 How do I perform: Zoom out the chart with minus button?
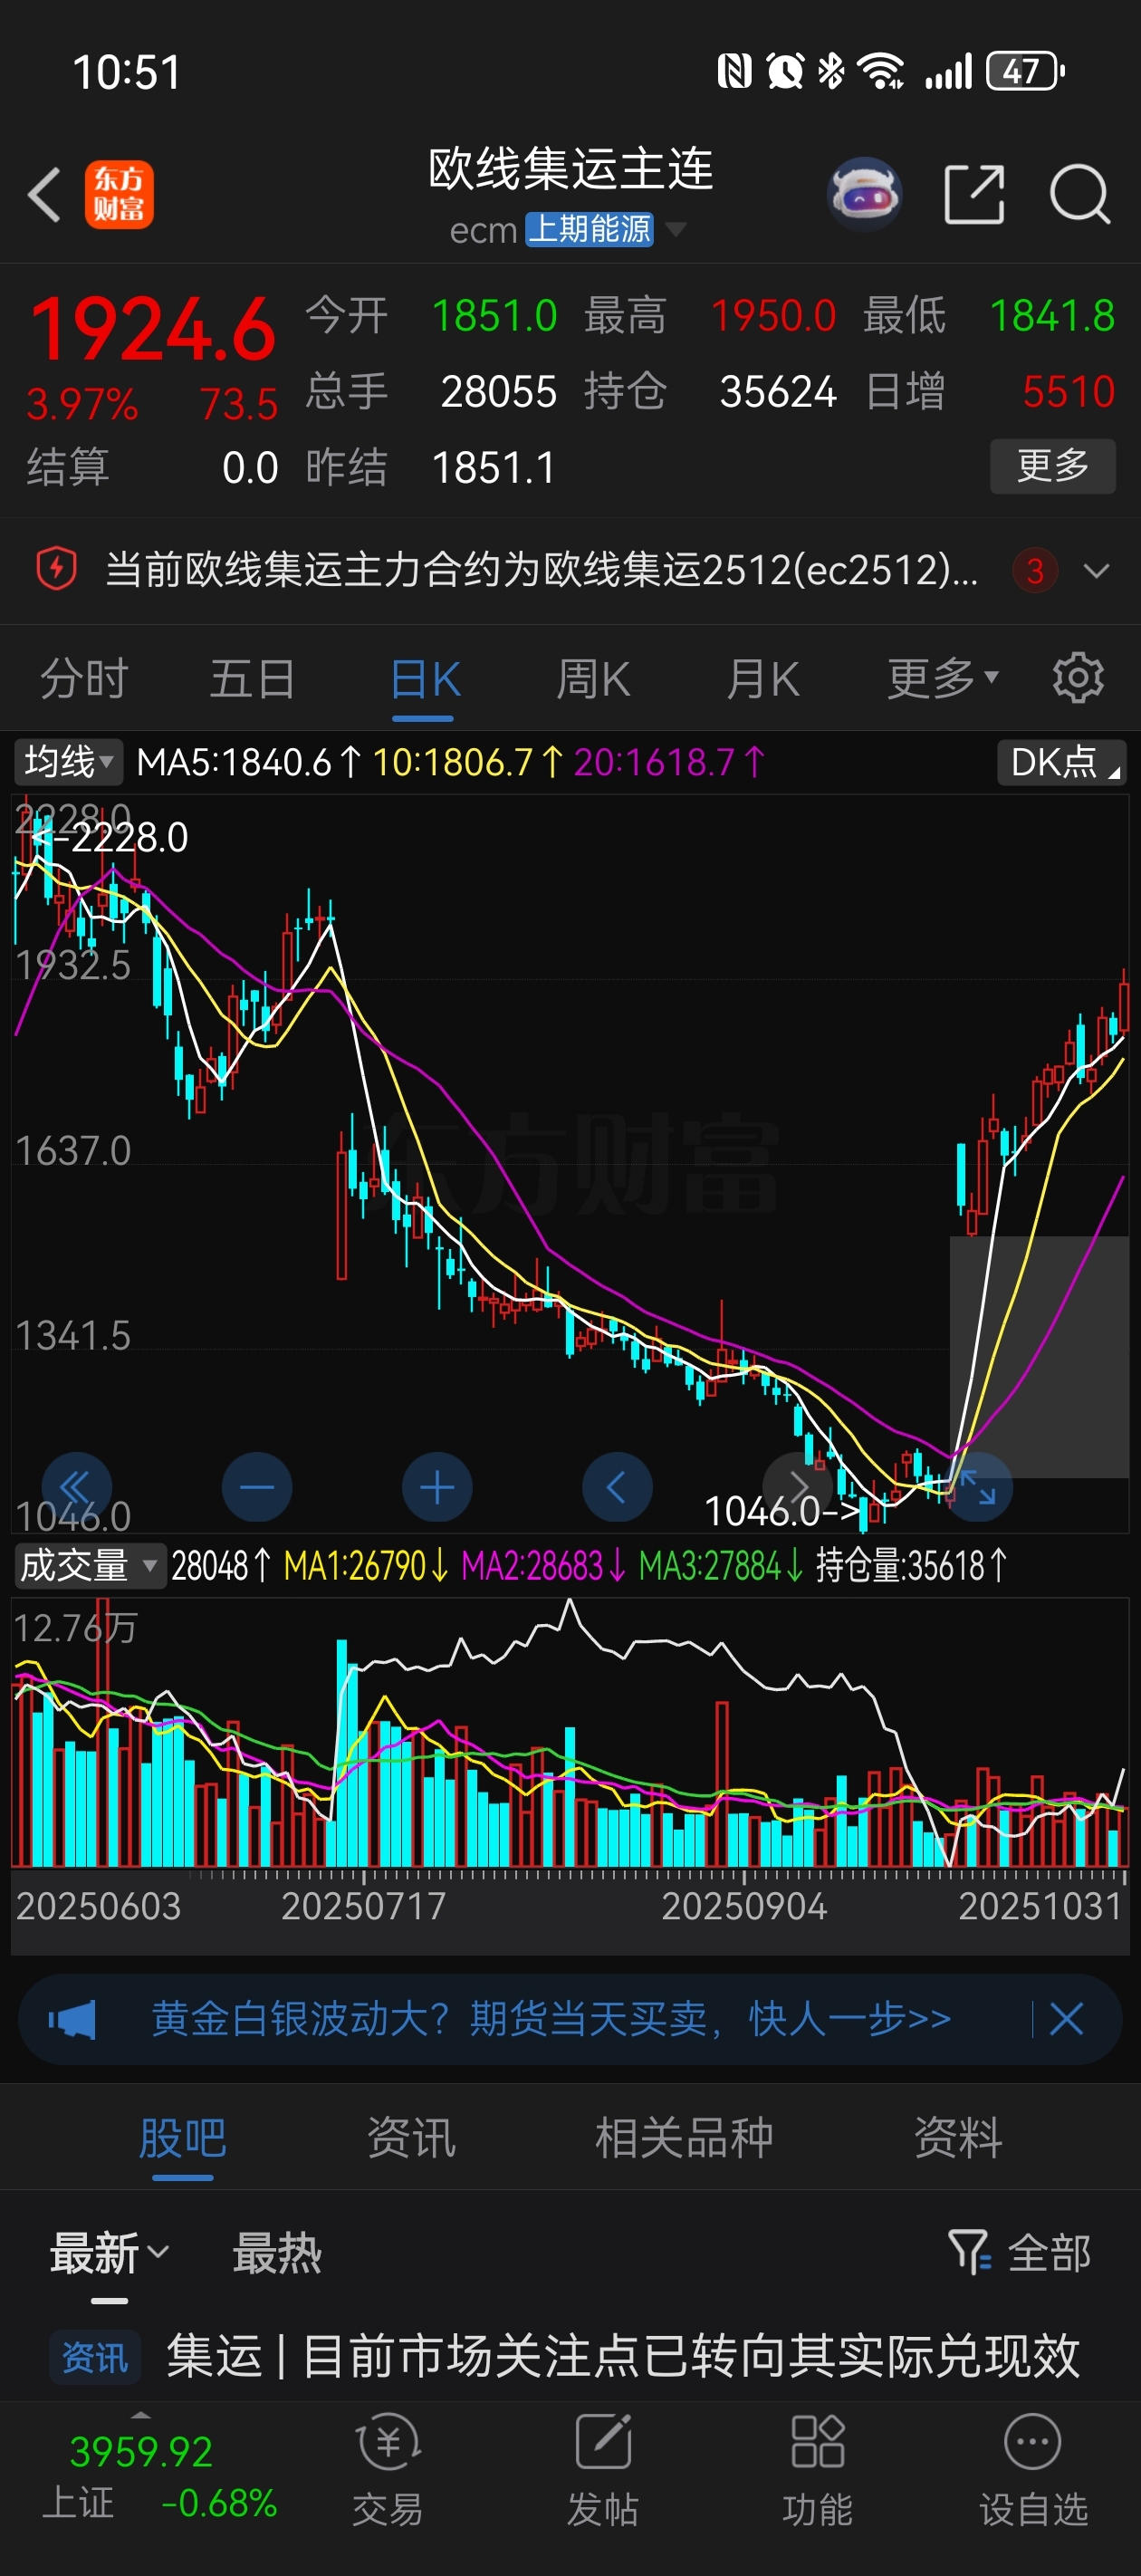click(257, 1487)
